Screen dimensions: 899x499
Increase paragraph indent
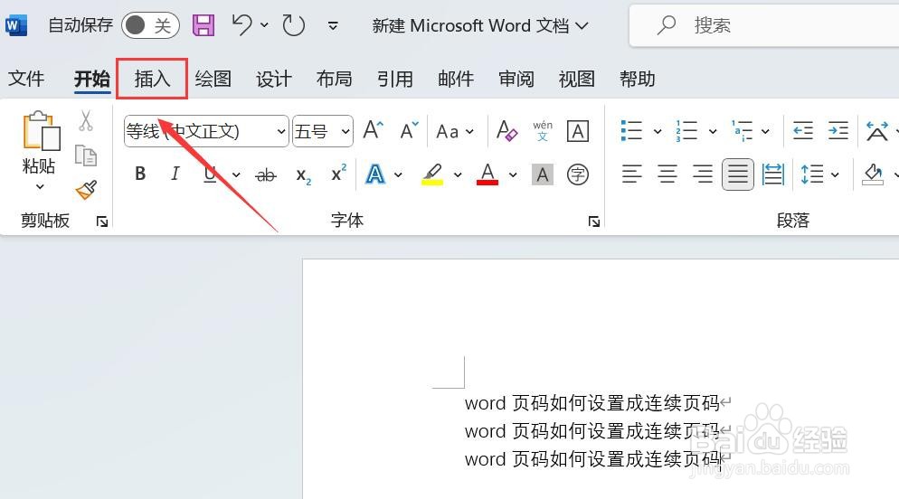838,130
